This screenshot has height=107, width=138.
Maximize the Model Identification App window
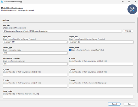[129, 2]
